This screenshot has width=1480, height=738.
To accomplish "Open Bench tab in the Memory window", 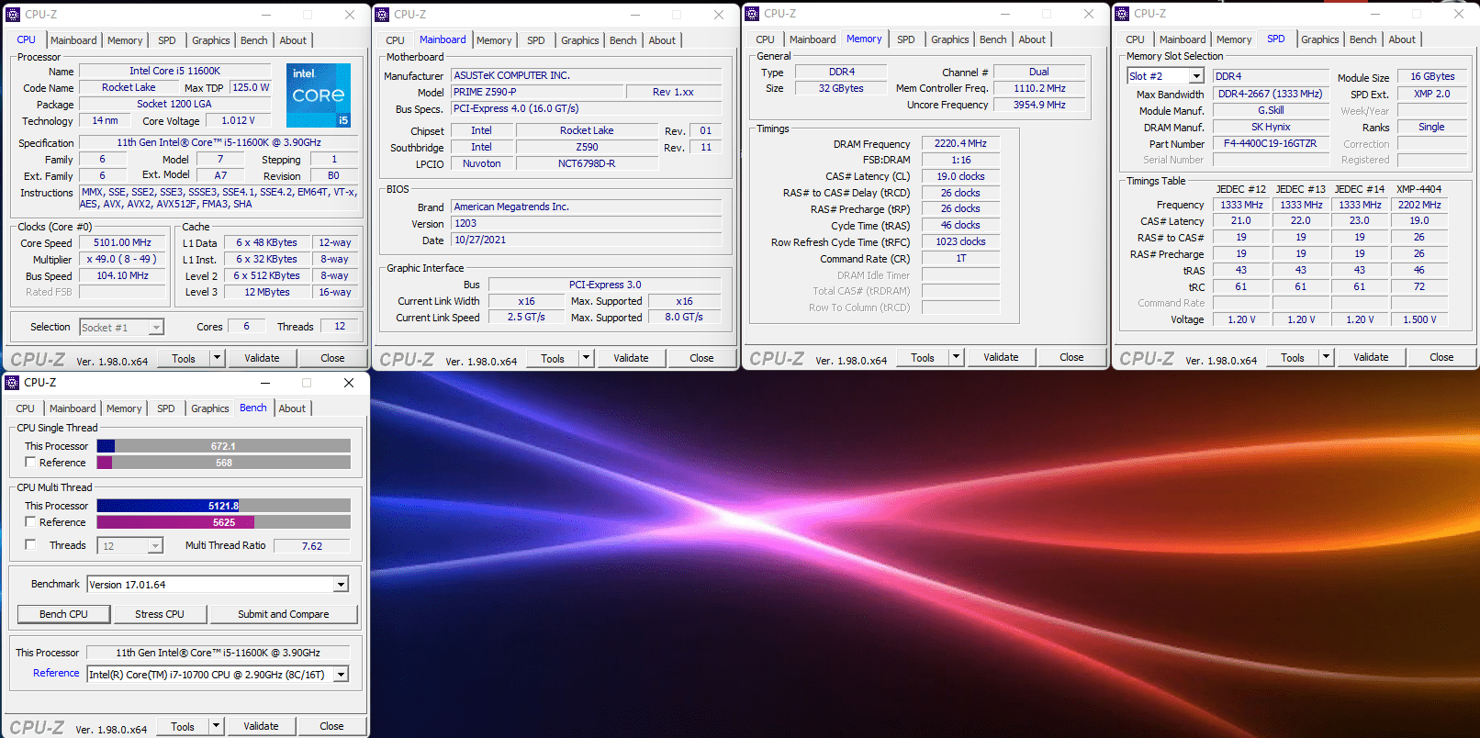I will click(993, 39).
